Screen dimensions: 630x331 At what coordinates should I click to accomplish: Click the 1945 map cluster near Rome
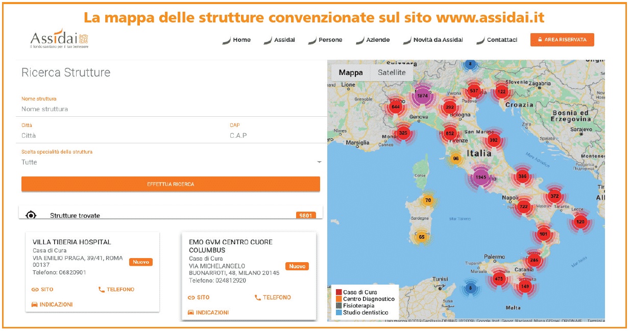coord(481,177)
